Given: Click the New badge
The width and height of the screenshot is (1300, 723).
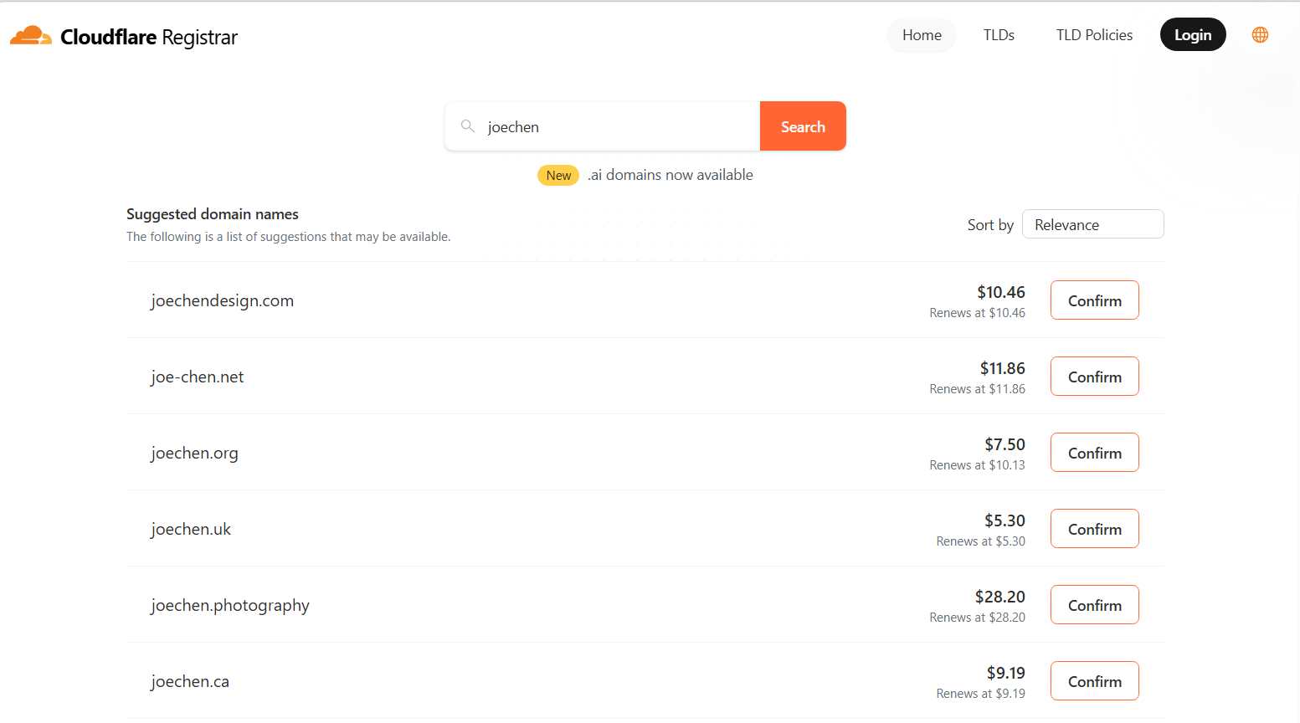Looking at the screenshot, I should [x=558, y=175].
